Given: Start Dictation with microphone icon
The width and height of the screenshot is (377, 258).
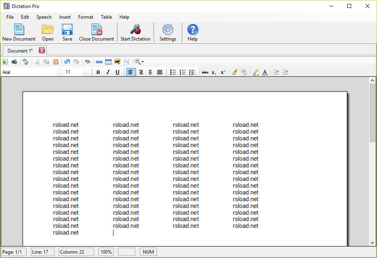Looking at the screenshot, I should pyautogui.click(x=135, y=33).
